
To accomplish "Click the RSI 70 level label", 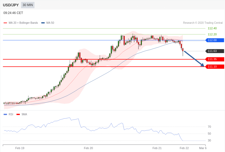I will pyautogui.click(x=209, y=127).
